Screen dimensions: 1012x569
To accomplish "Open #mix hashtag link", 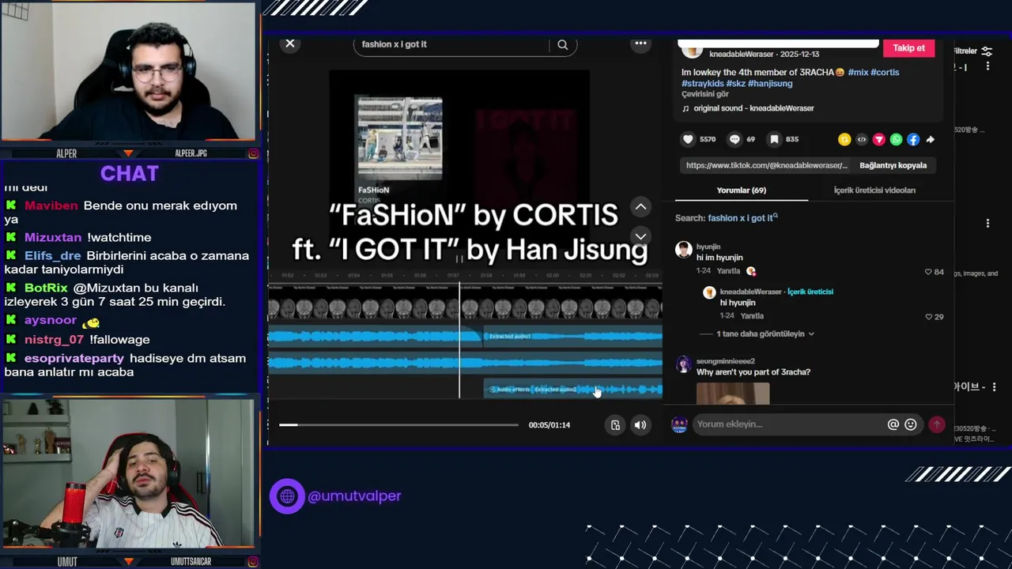I will pyautogui.click(x=858, y=72).
